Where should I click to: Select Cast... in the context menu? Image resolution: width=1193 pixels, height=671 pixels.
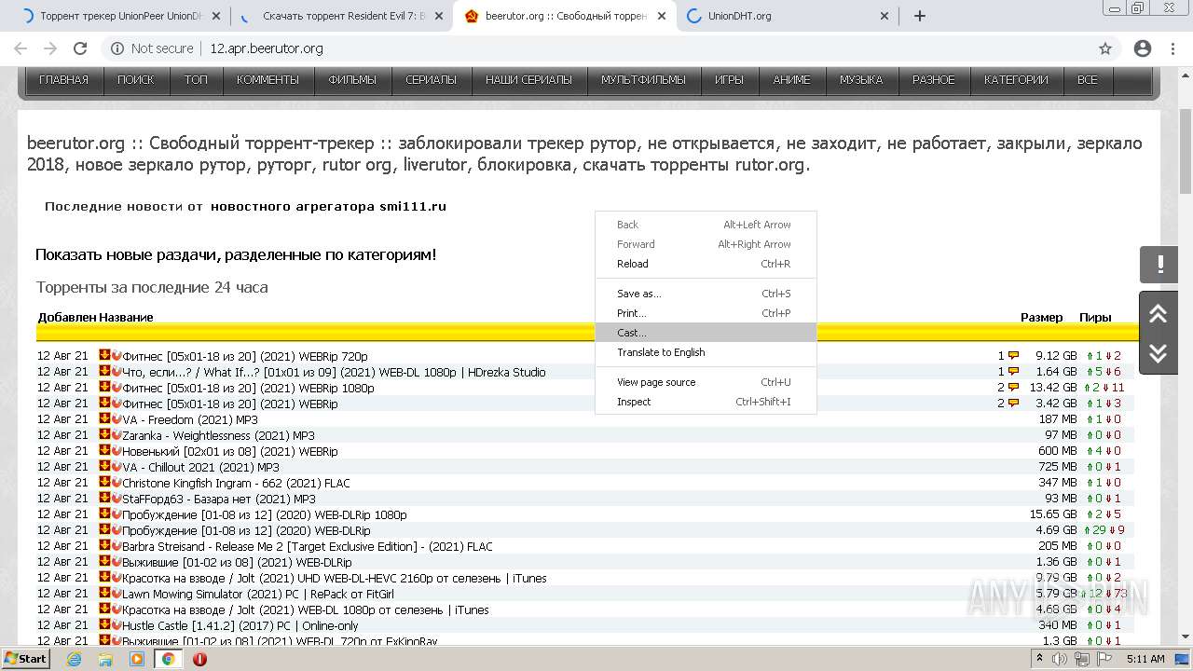706,333
